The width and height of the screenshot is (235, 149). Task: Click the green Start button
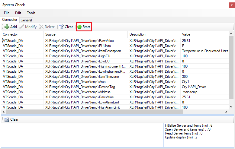coord(84,27)
